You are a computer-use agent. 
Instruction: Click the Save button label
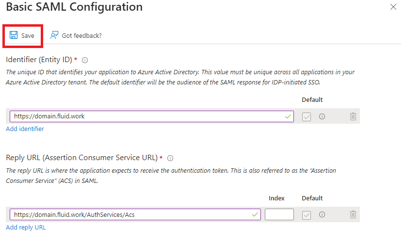tap(28, 36)
